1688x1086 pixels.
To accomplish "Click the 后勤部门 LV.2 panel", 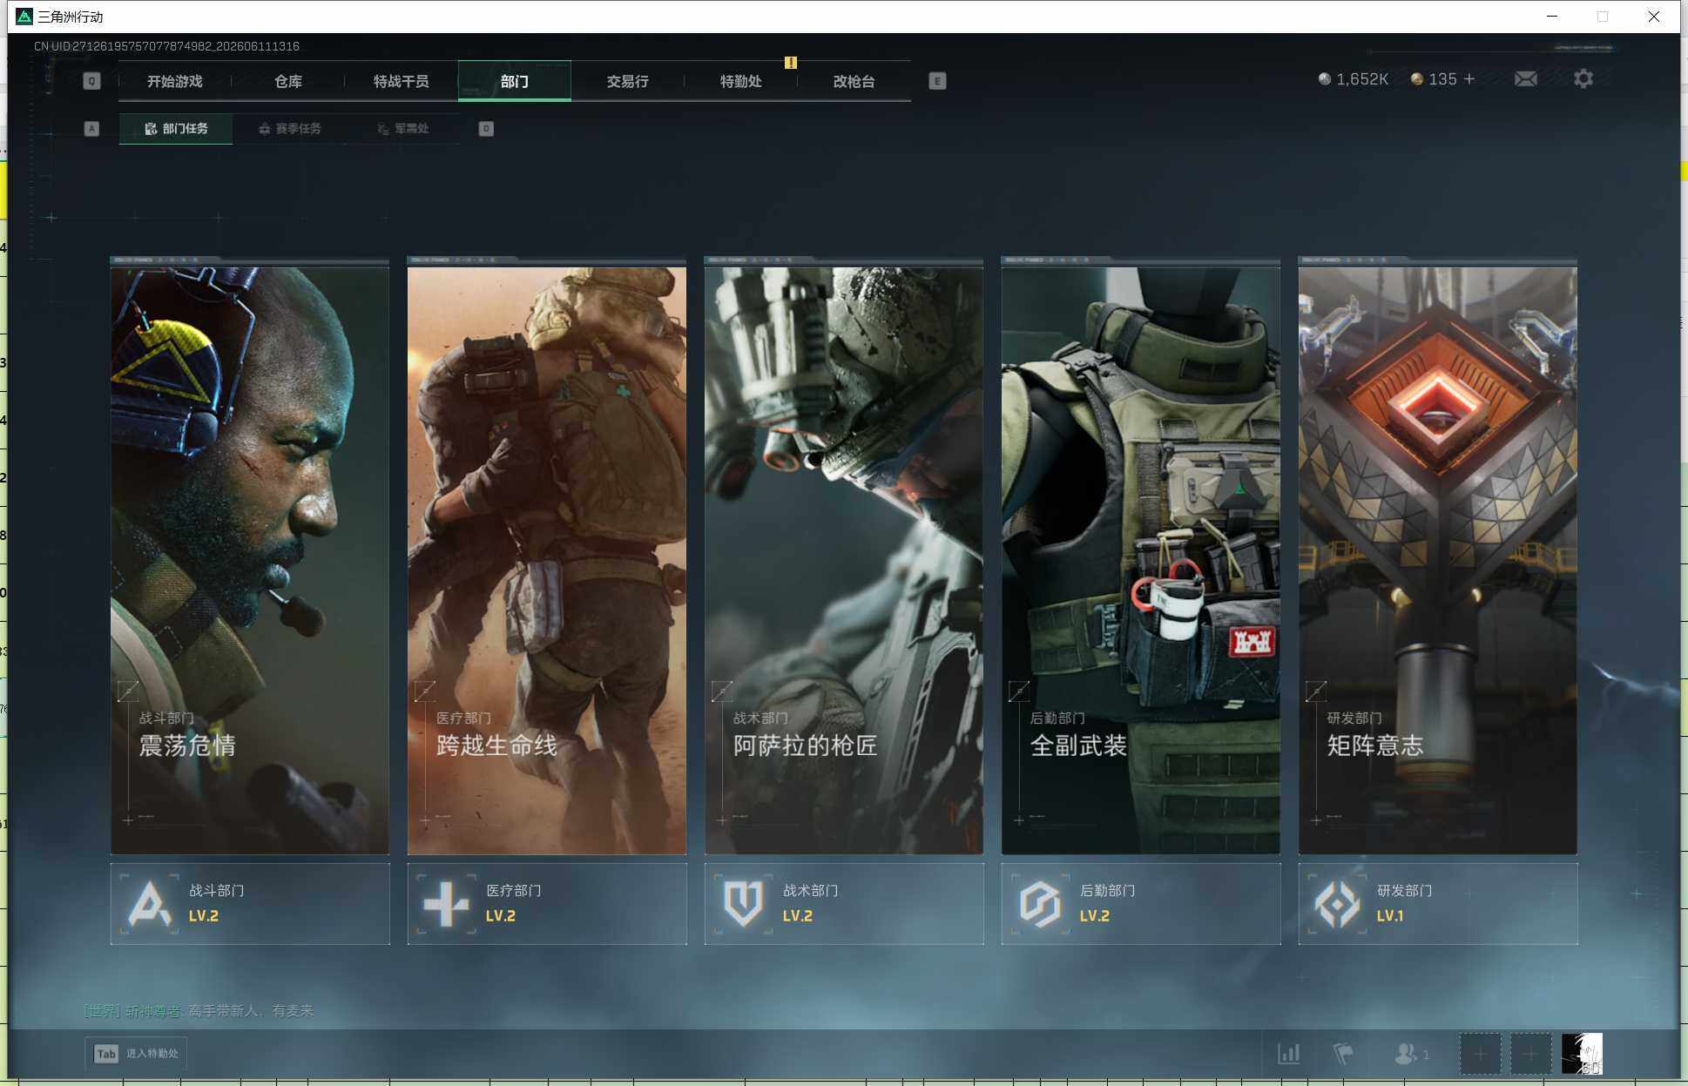I will pos(1141,904).
